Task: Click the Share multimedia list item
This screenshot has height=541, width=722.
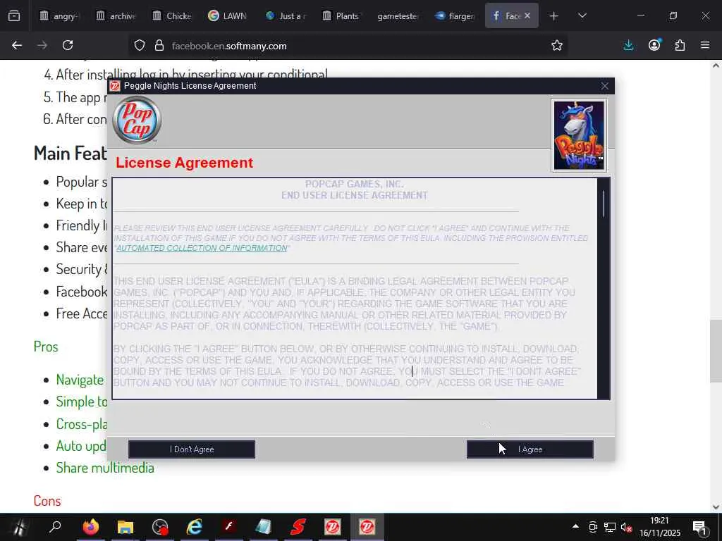Action: (105, 468)
